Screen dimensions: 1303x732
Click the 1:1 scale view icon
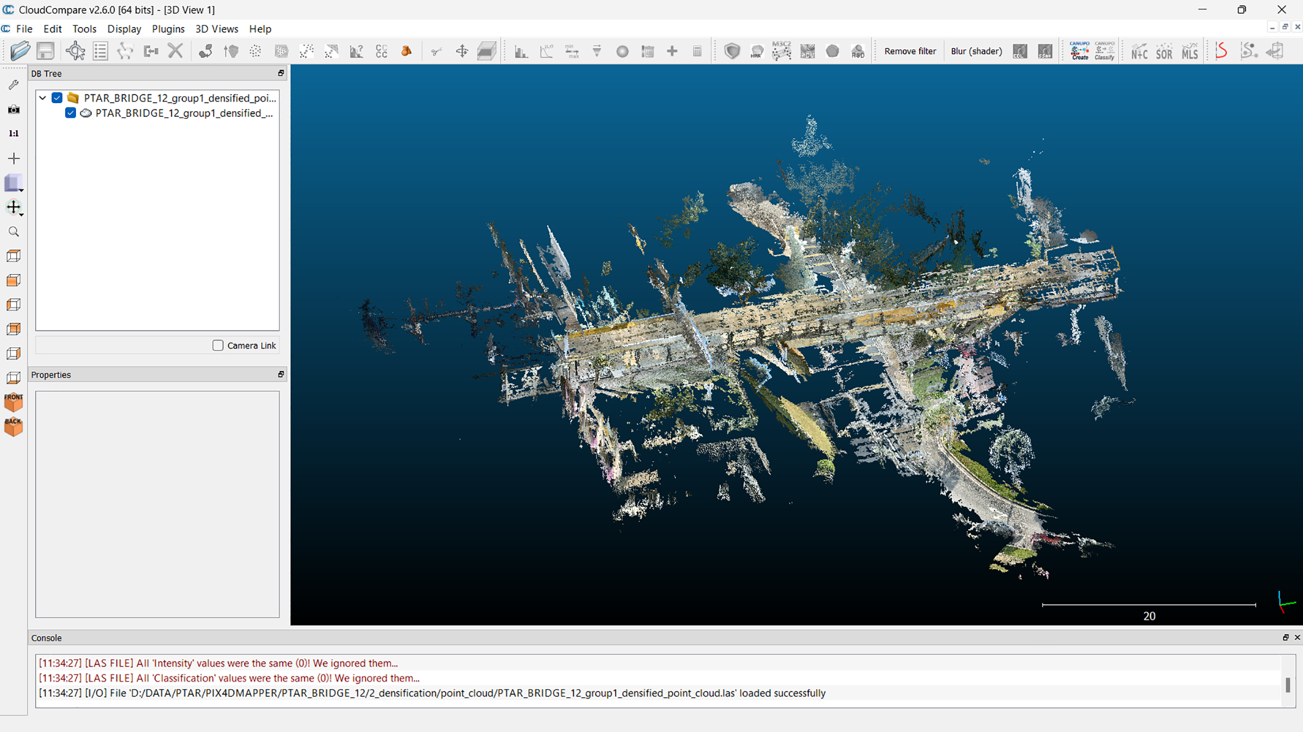(x=14, y=133)
